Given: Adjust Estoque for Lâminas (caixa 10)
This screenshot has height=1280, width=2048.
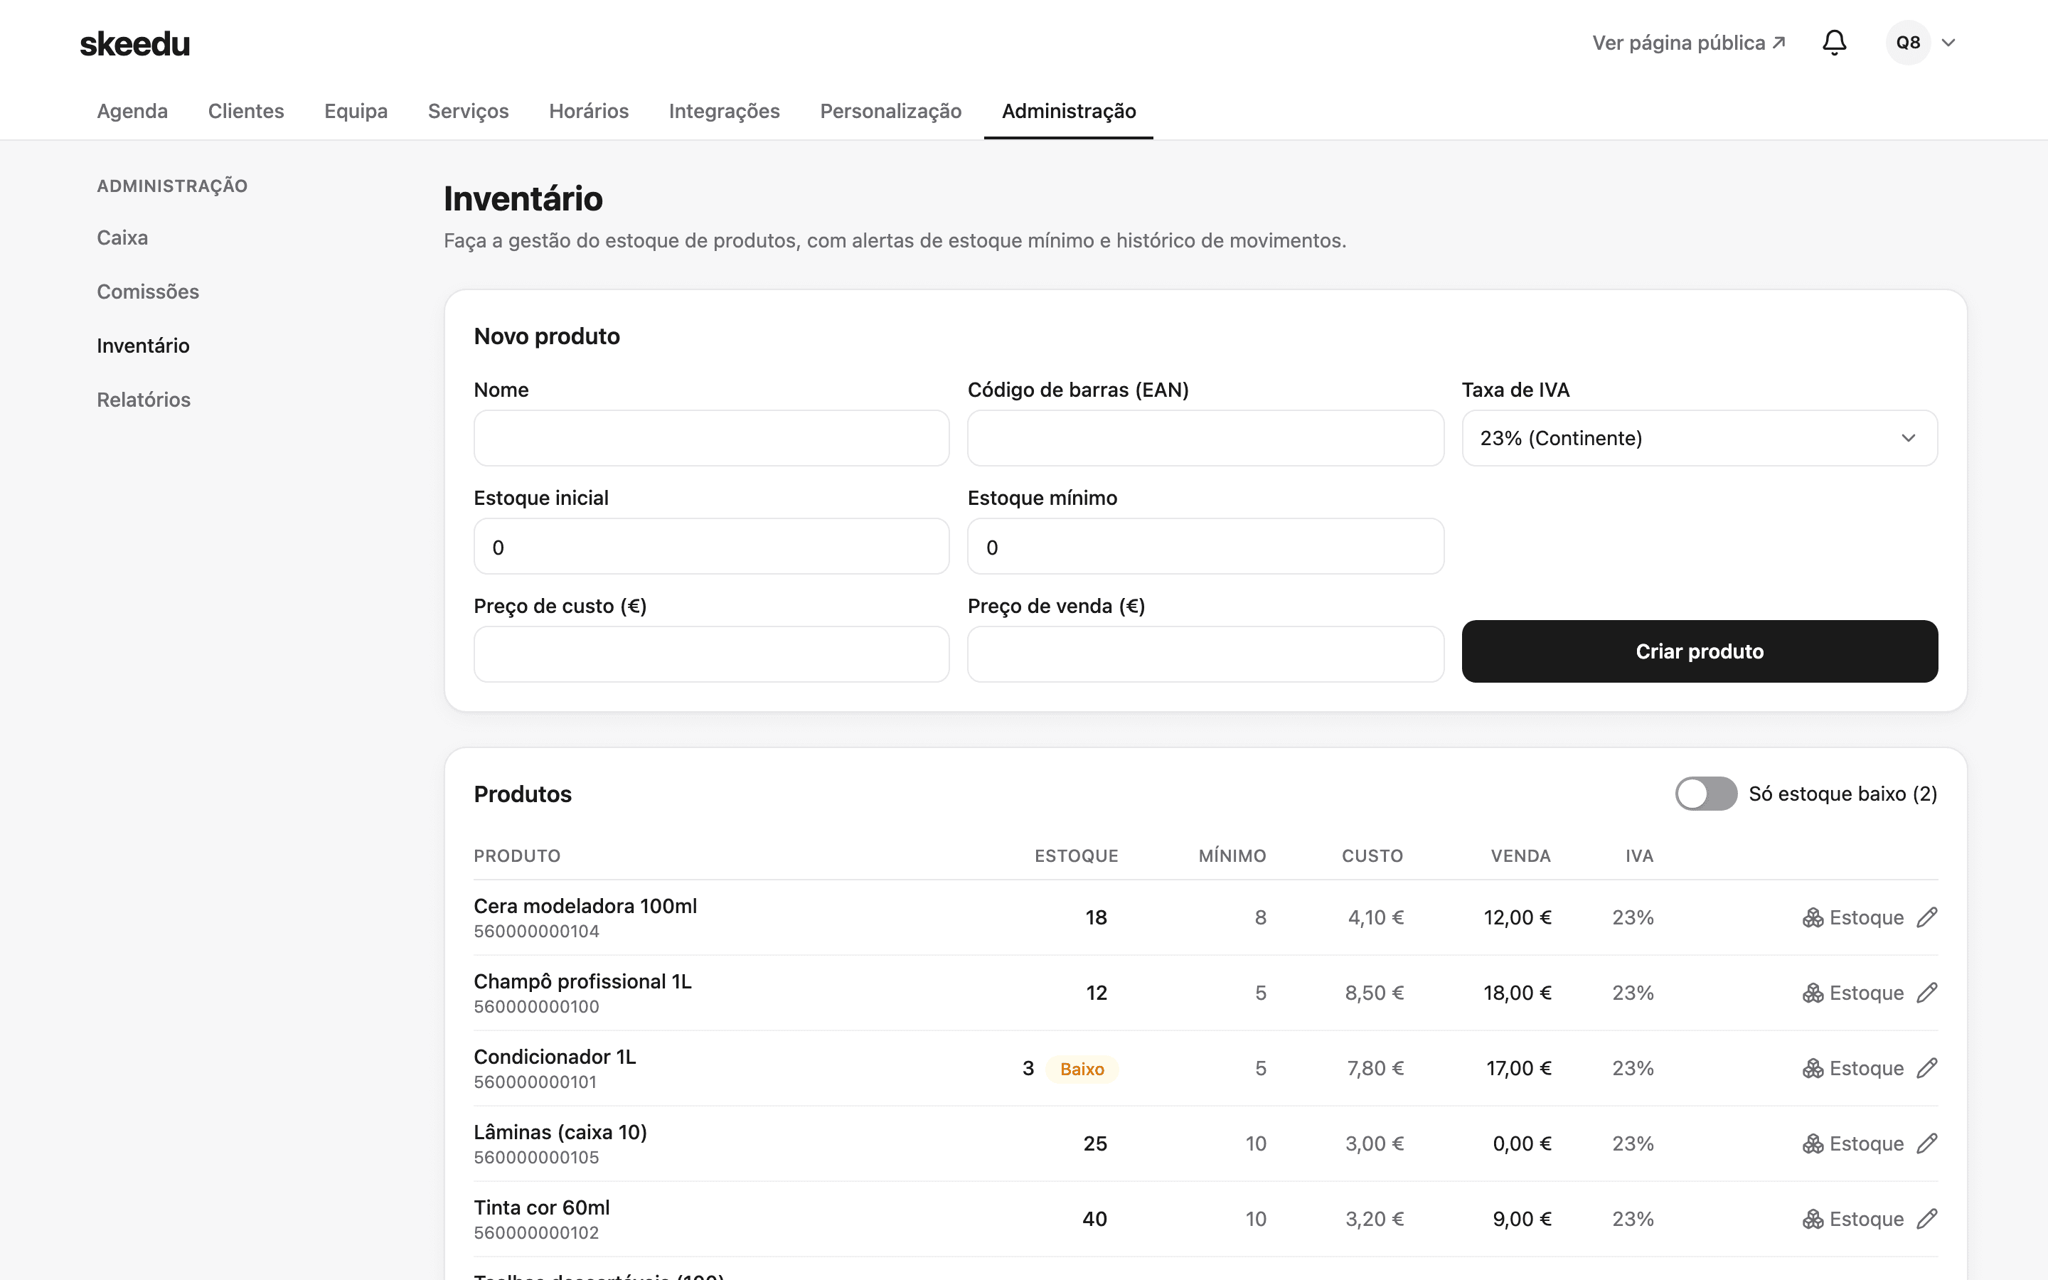Looking at the screenshot, I should [x=1852, y=1143].
